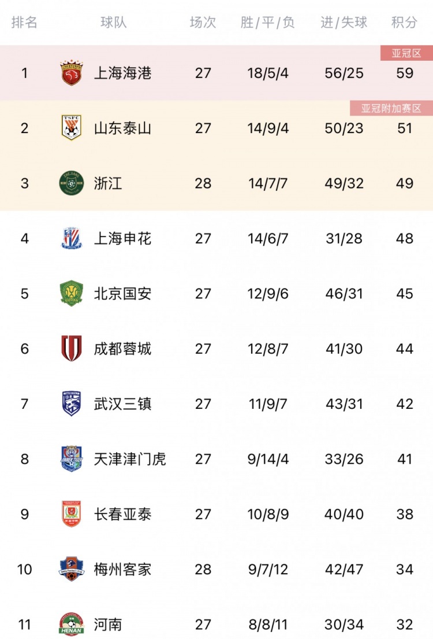The width and height of the screenshot is (433, 639).
Task: Click the Shanghai Port (上海海港) team logo
Action: click(72, 73)
